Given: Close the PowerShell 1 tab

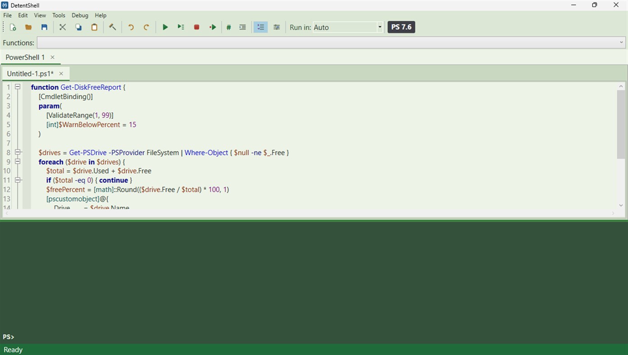Looking at the screenshot, I should click(52, 57).
